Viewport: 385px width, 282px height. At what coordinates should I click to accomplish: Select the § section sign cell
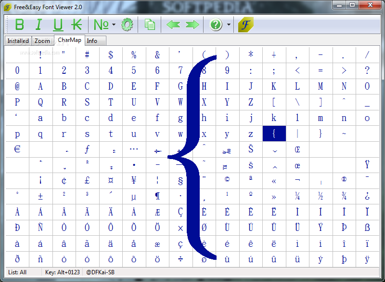pyautogui.click(x=180, y=181)
